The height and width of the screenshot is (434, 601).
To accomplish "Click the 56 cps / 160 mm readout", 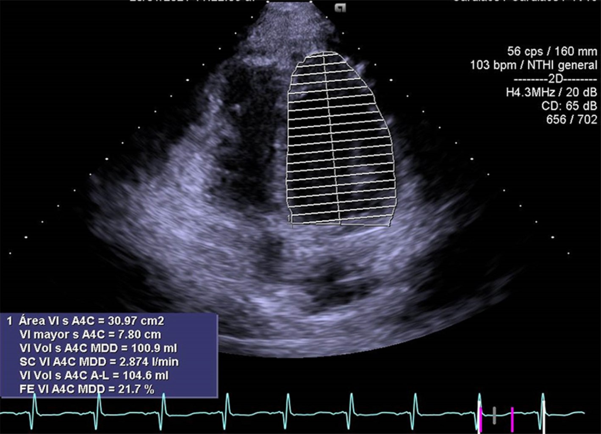I will pos(552,51).
